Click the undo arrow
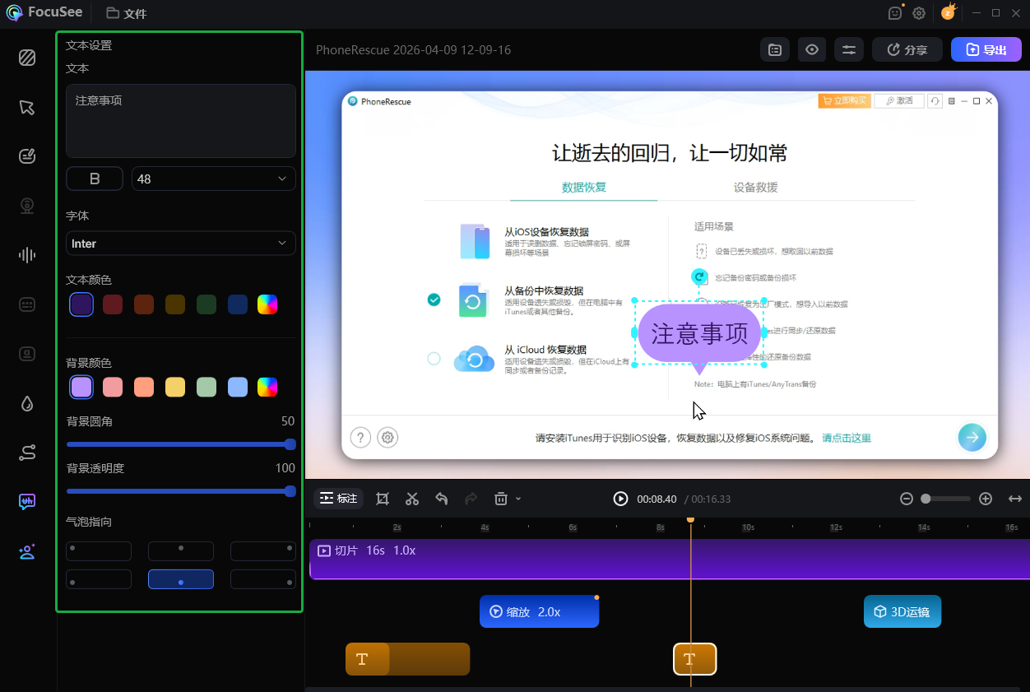Image resolution: width=1030 pixels, height=692 pixels. click(442, 499)
